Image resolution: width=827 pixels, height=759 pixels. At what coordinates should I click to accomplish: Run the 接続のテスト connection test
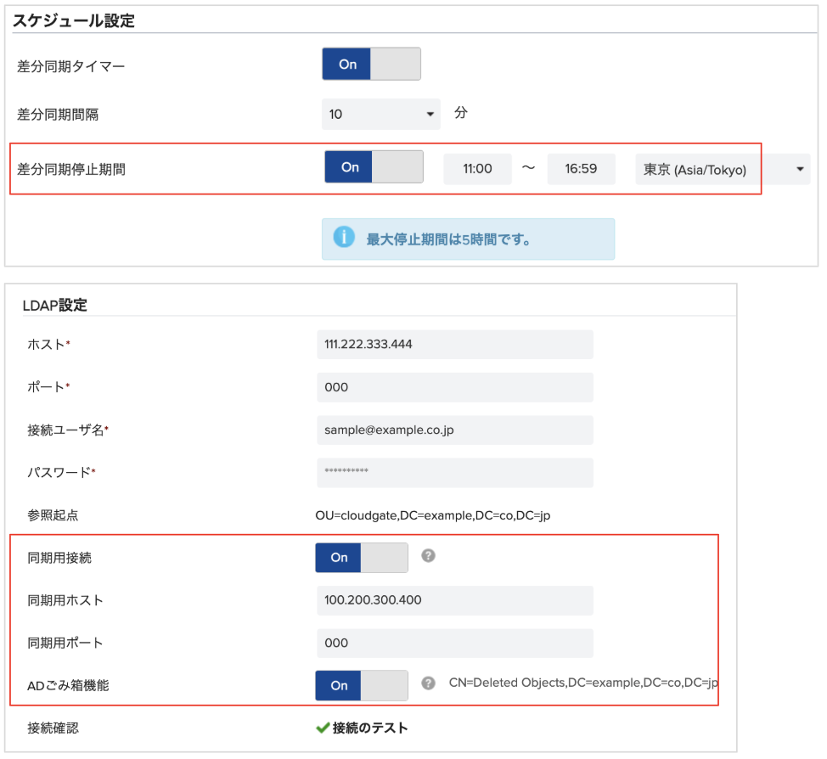370,728
